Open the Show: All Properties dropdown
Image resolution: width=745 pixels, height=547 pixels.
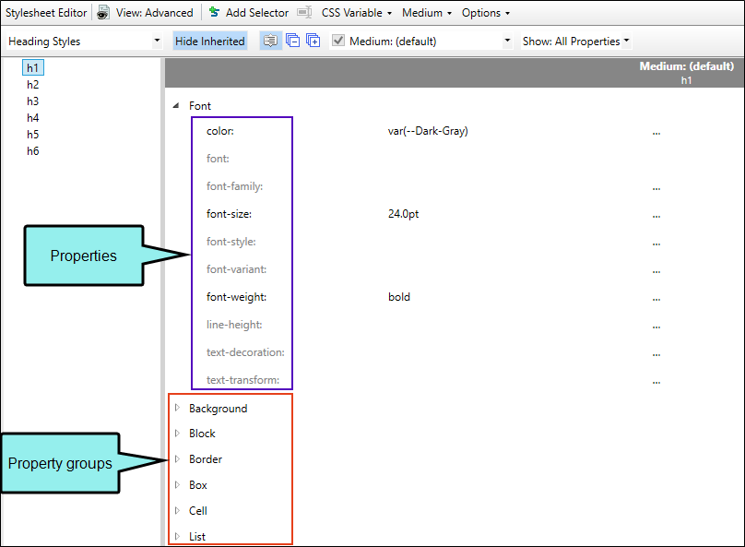pyautogui.click(x=576, y=42)
